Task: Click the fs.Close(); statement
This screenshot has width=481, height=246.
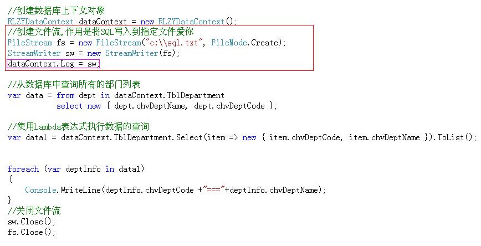Action: point(32,232)
